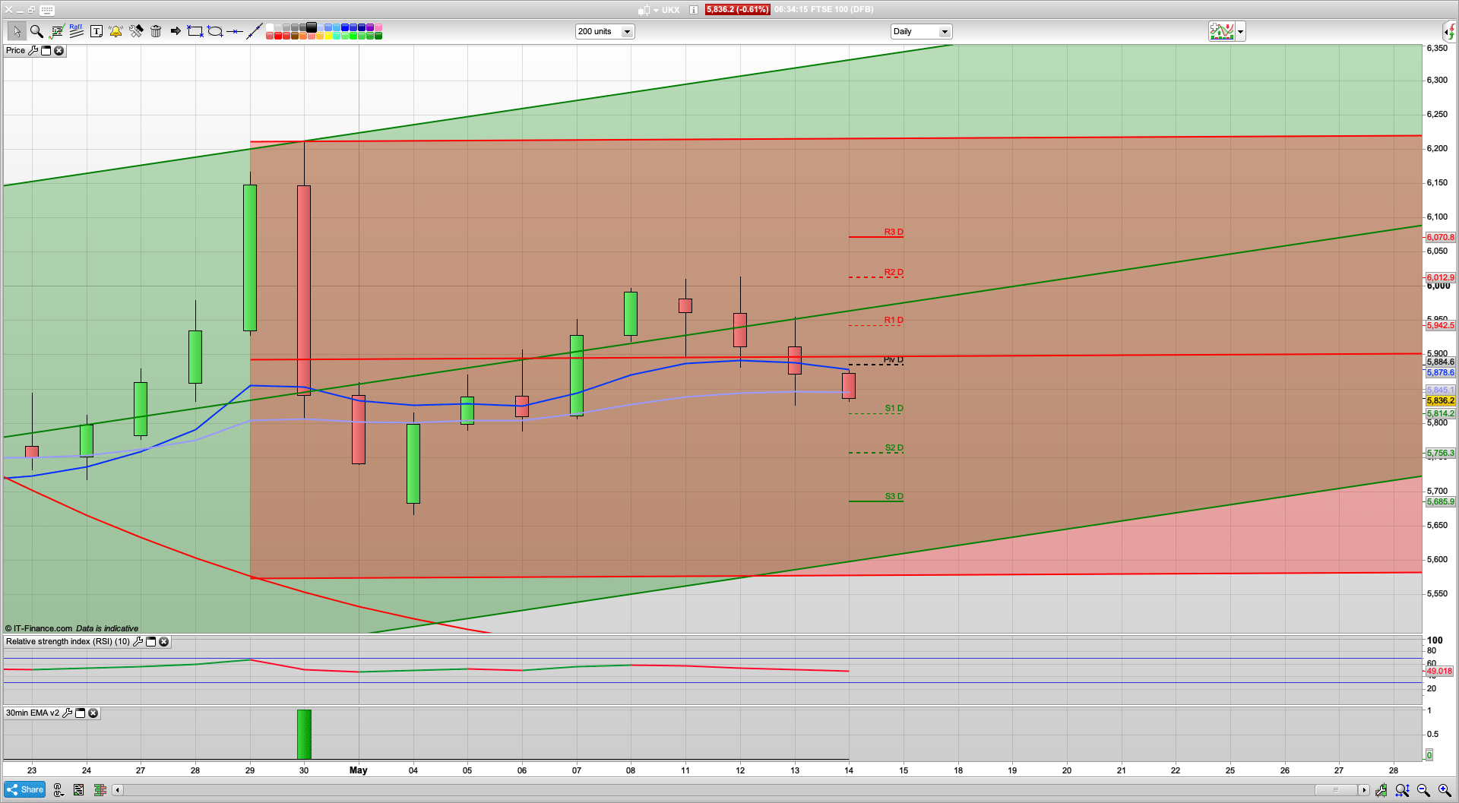Select the magnifier zoom tool

(x=36, y=31)
